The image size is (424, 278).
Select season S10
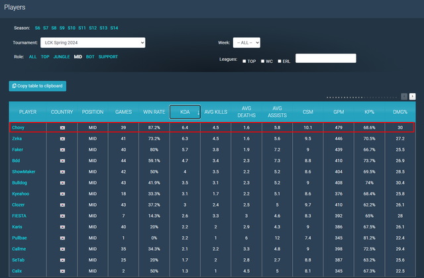pos(72,28)
